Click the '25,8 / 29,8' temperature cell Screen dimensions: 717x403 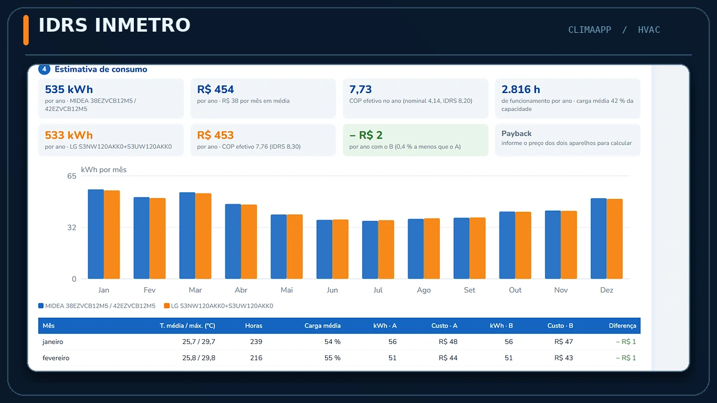(199, 358)
